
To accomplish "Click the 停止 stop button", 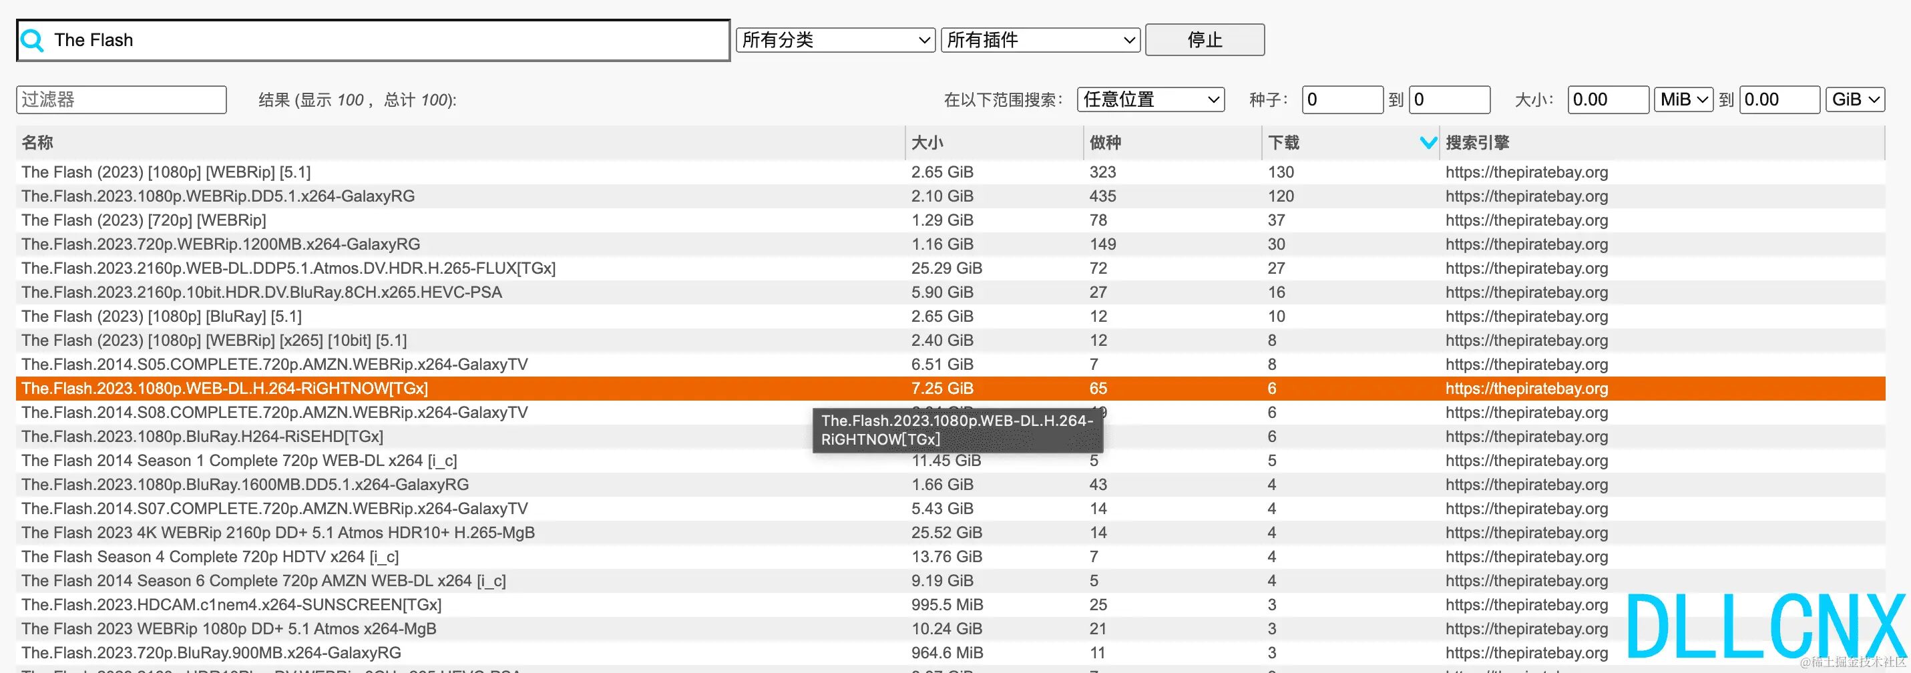I will 1204,40.
